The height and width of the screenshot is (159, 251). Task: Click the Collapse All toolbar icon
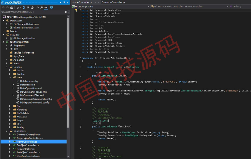[28, 7]
